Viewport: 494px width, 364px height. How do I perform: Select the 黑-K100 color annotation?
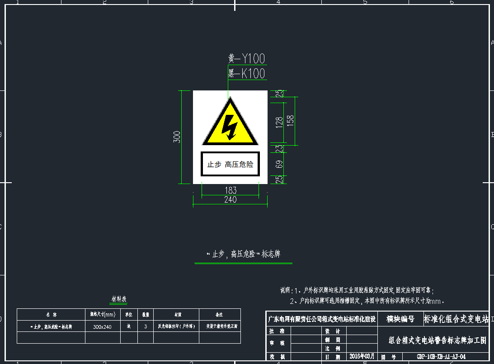247,74
